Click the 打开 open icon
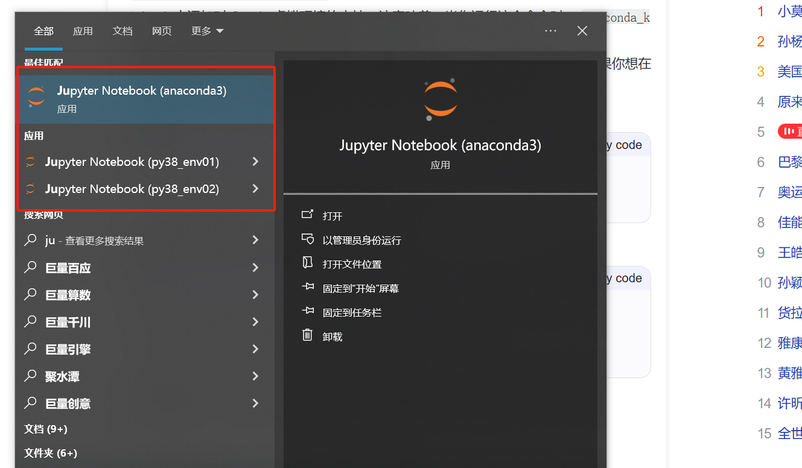Screen dimensions: 802x468 pos(308,215)
